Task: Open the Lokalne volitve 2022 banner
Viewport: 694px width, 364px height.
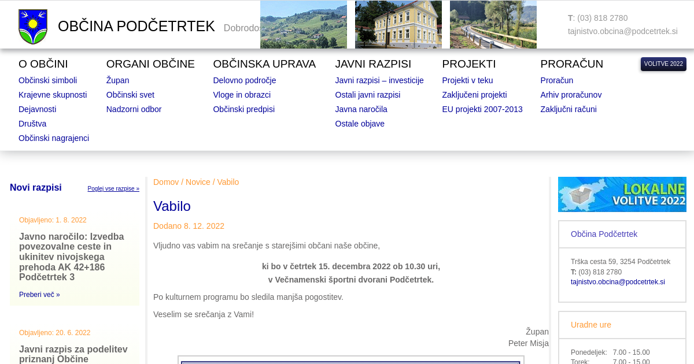Action: point(622,194)
